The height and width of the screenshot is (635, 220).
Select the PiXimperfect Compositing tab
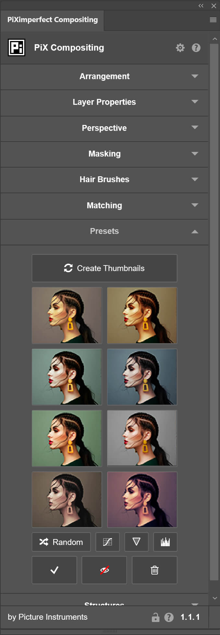point(52,20)
